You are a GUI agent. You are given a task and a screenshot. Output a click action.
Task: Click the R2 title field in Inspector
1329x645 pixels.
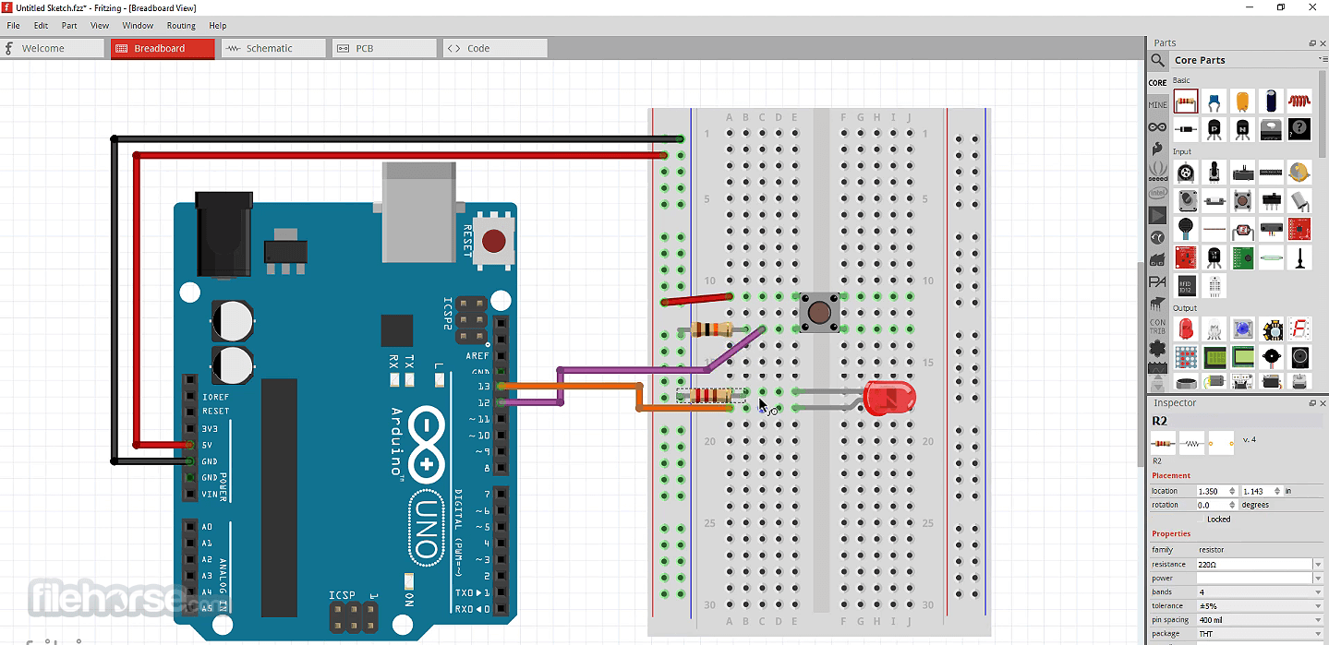coord(1238,421)
